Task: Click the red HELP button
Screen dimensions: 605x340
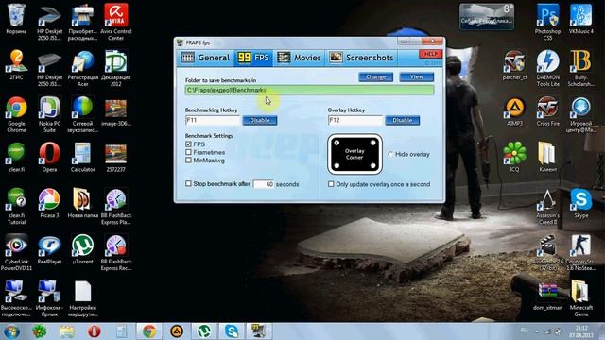Action: (431, 54)
